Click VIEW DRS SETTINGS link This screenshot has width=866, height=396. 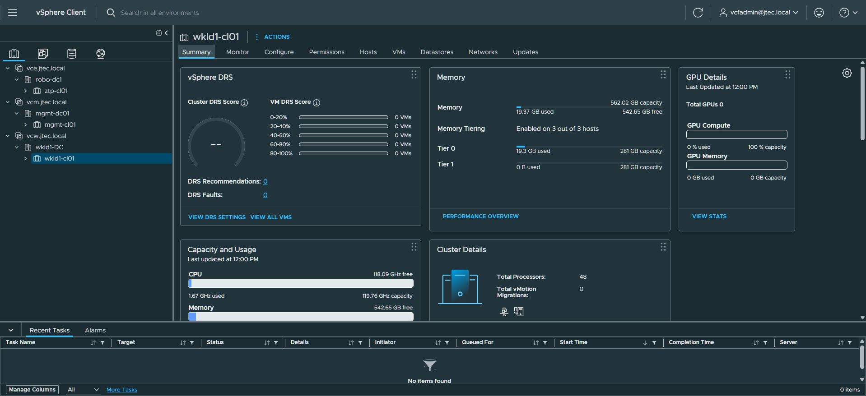pos(217,217)
